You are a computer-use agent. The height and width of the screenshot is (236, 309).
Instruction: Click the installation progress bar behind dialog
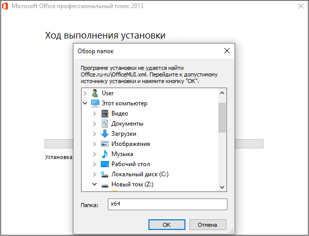[x=154, y=144]
